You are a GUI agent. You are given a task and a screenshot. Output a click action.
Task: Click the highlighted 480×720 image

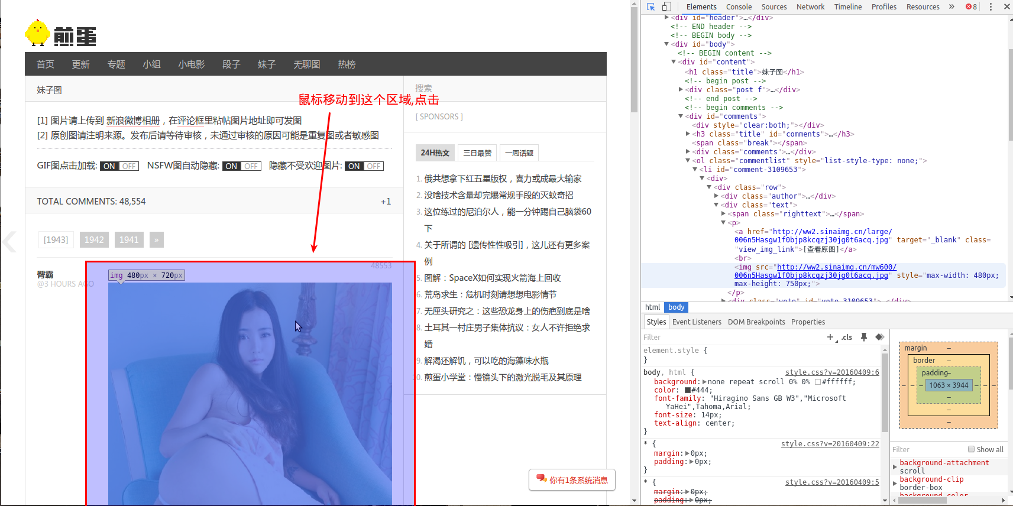pyautogui.click(x=250, y=393)
